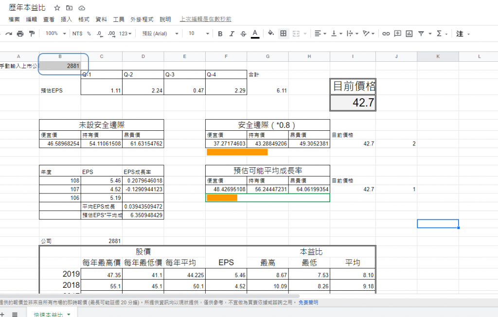Screen dimensions: 498x317
Task: Insert a link using the toolbar
Action: pyautogui.click(x=386, y=34)
